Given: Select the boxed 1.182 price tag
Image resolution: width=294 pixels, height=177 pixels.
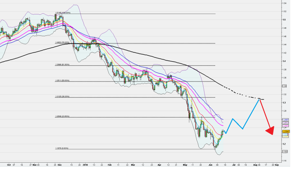Looking at the screenshot, I should pyautogui.click(x=285, y=152).
